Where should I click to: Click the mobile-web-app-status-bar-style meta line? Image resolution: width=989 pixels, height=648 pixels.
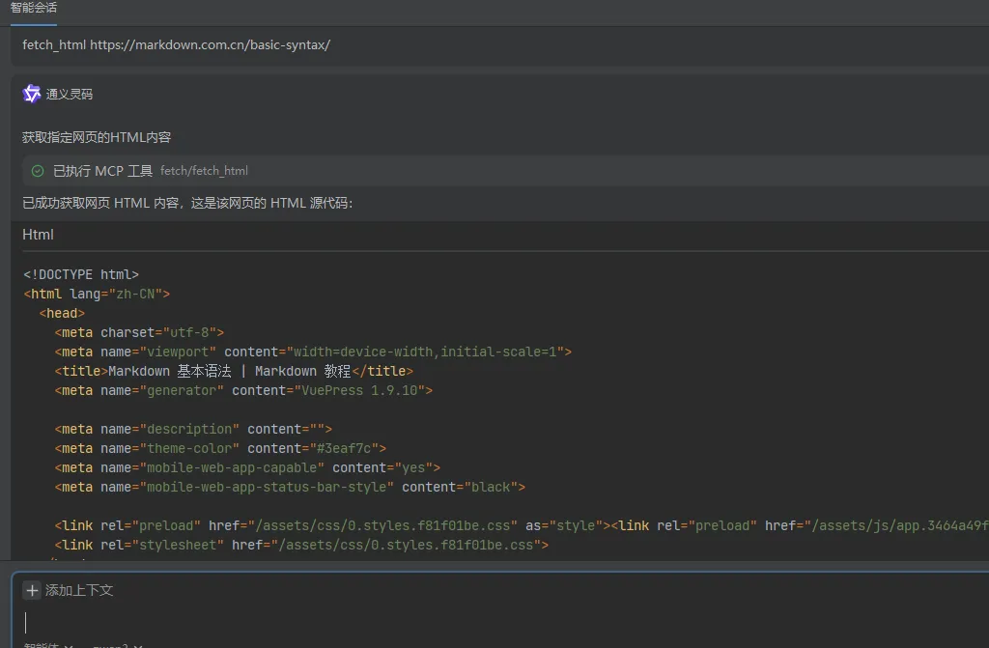point(290,487)
